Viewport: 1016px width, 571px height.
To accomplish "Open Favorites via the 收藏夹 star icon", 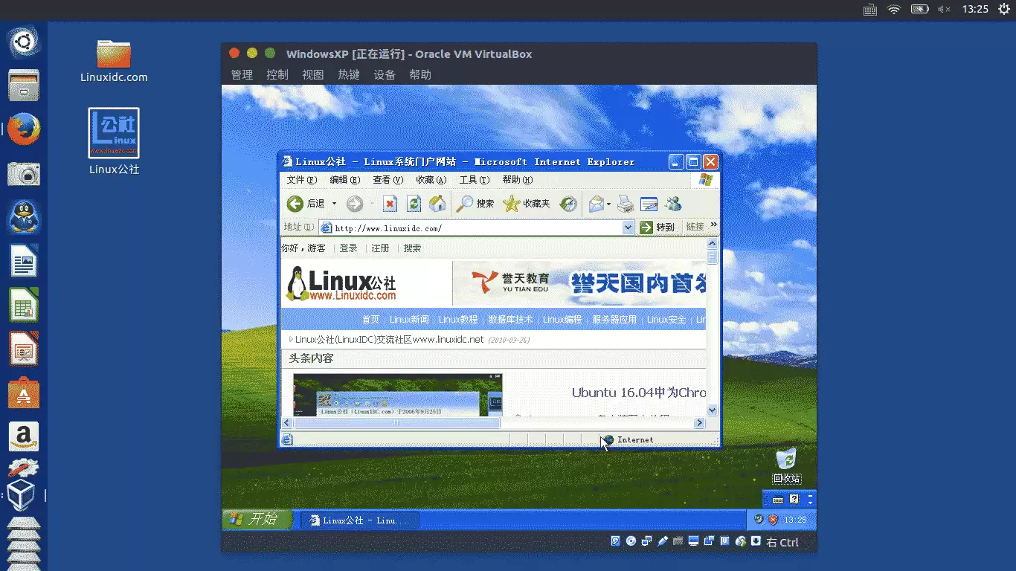I will 512,204.
